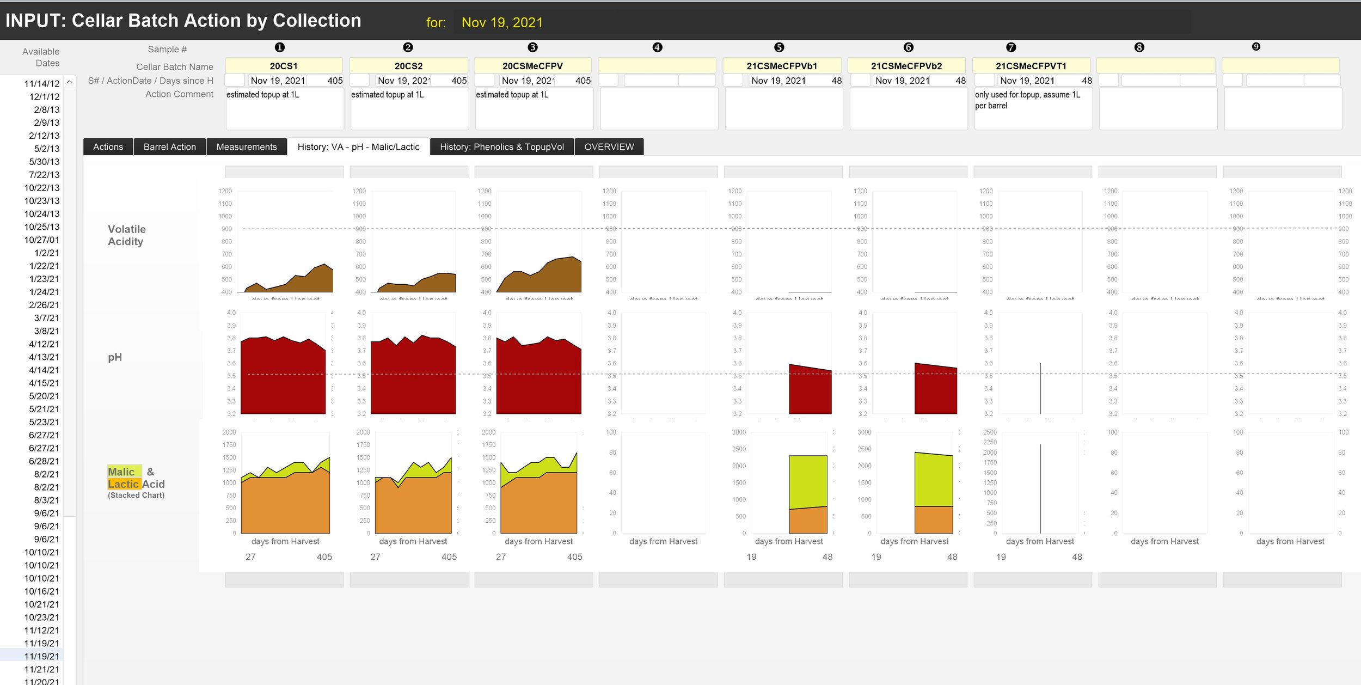Select date 8/3/21 in Available Dates

pyautogui.click(x=46, y=500)
